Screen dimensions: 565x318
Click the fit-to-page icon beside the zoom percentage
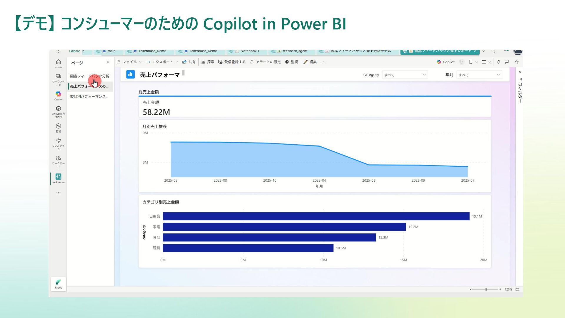[517, 289]
